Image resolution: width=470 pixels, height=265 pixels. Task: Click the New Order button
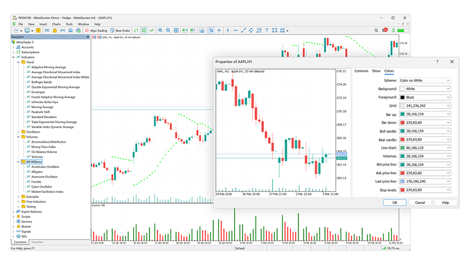[120, 30]
